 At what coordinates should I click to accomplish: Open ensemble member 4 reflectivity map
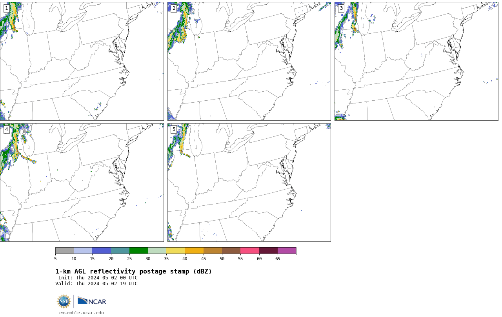point(82,183)
